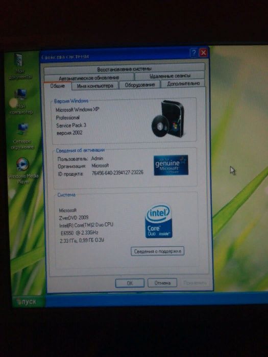Click the E6550 @ 2.33GHz text
This screenshot has width=268, height=357.
pos(79,233)
